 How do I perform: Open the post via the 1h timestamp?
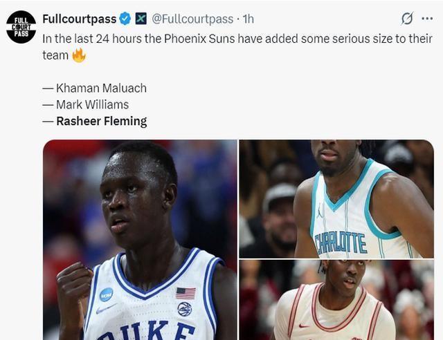pos(248,19)
